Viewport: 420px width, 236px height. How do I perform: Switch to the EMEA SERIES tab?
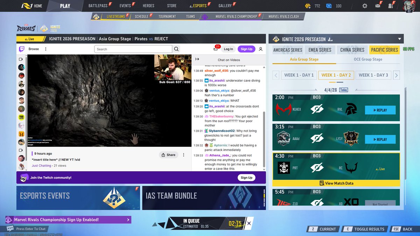(x=320, y=50)
